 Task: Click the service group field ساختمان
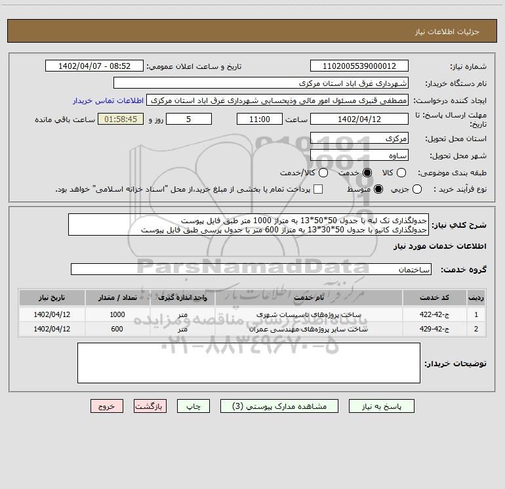tap(251, 270)
